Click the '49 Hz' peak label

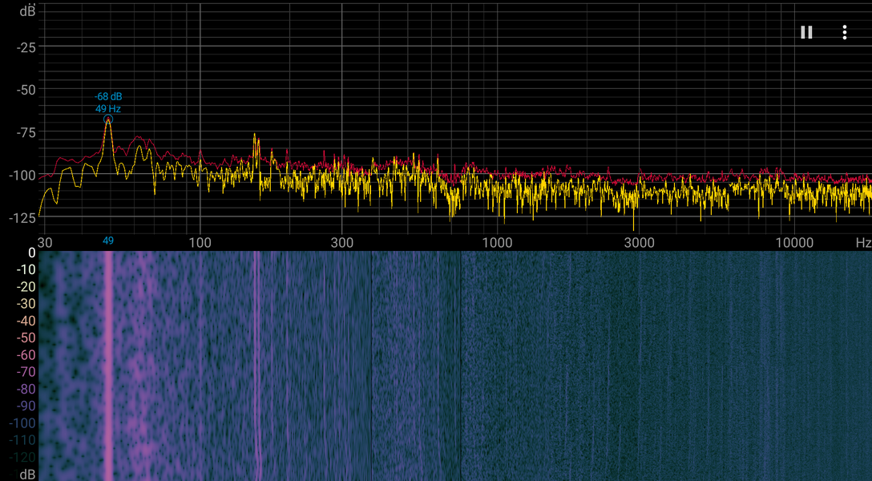(108, 109)
